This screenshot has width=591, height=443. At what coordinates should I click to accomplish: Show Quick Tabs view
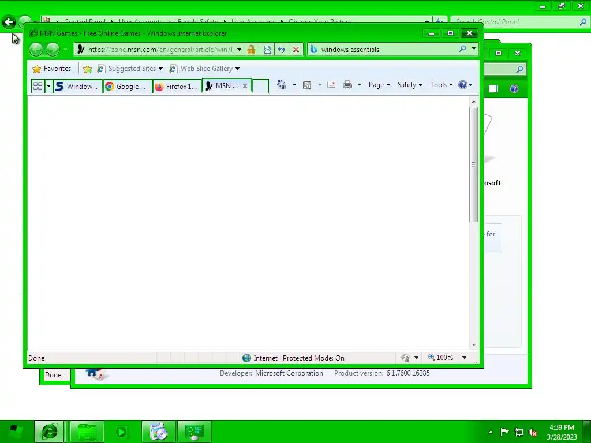38,87
